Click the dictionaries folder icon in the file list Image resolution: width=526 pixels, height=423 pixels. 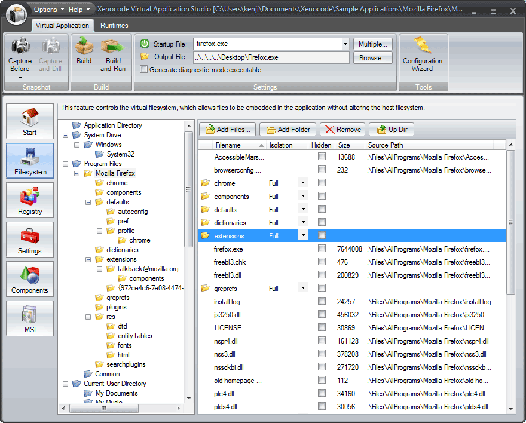(x=205, y=222)
